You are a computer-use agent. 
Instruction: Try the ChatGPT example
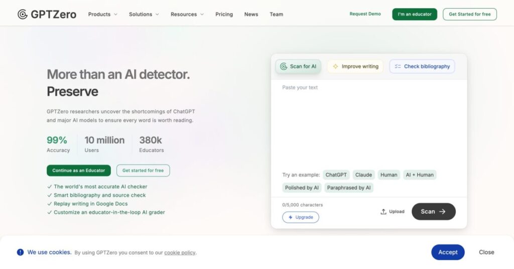(336, 175)
